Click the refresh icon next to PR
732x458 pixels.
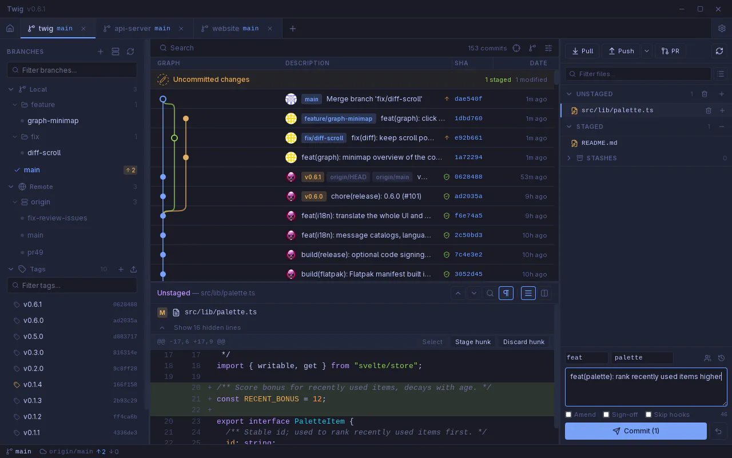(719, 51)
